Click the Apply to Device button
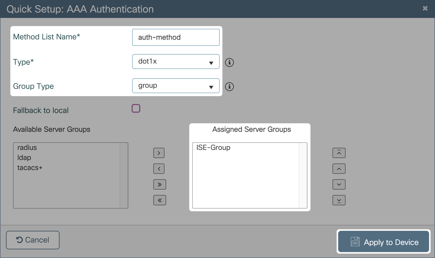 pyautogui.click(x=383, y=242)
